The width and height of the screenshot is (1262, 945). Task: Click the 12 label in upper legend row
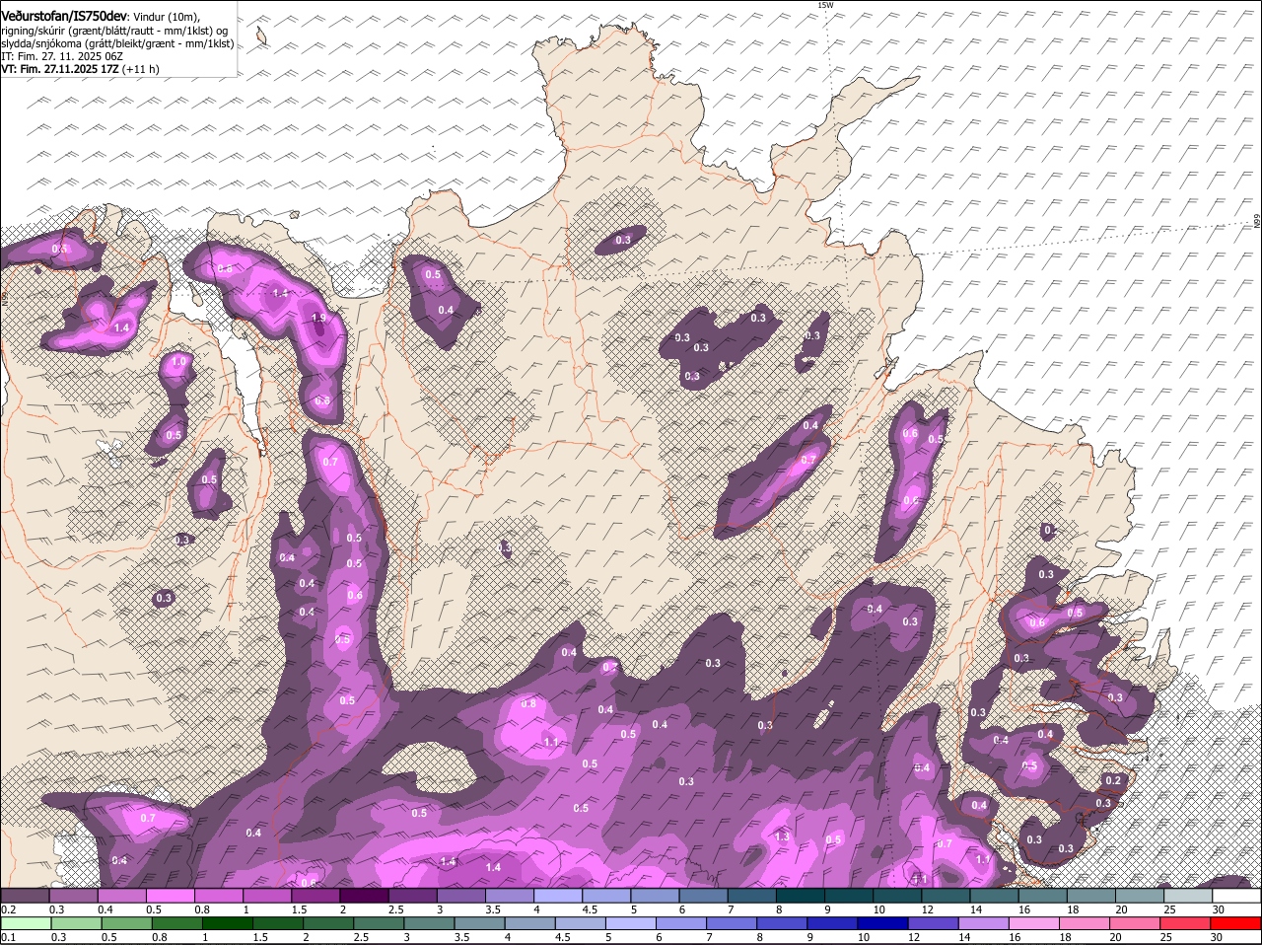pyautogui.click(x=927, y=909)
